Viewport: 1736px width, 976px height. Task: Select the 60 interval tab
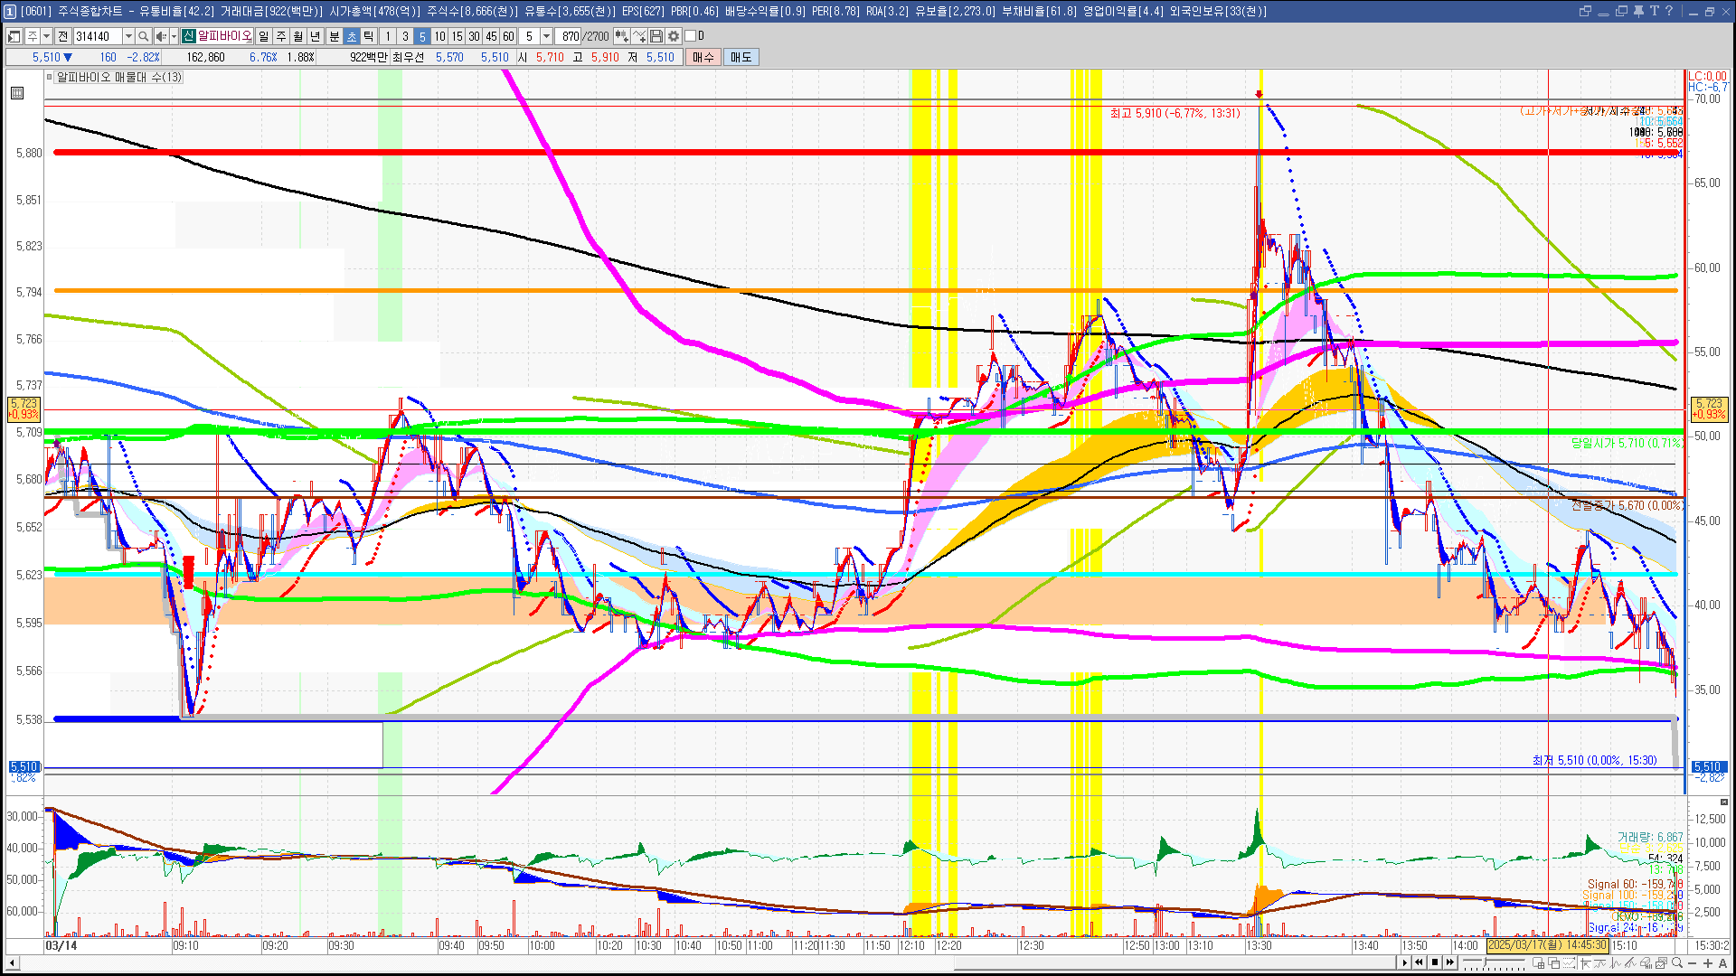pyautogui.click(x=508, y=36)
